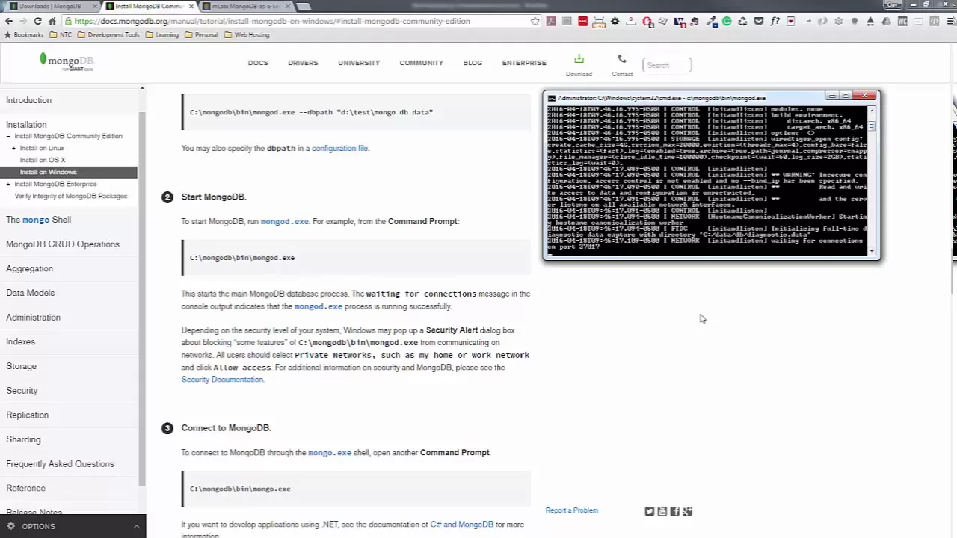Open UNIVERSITY in the top navigation
Viewport: 957px width, 538px height.
pyautogui.click(x=359, y=63)
